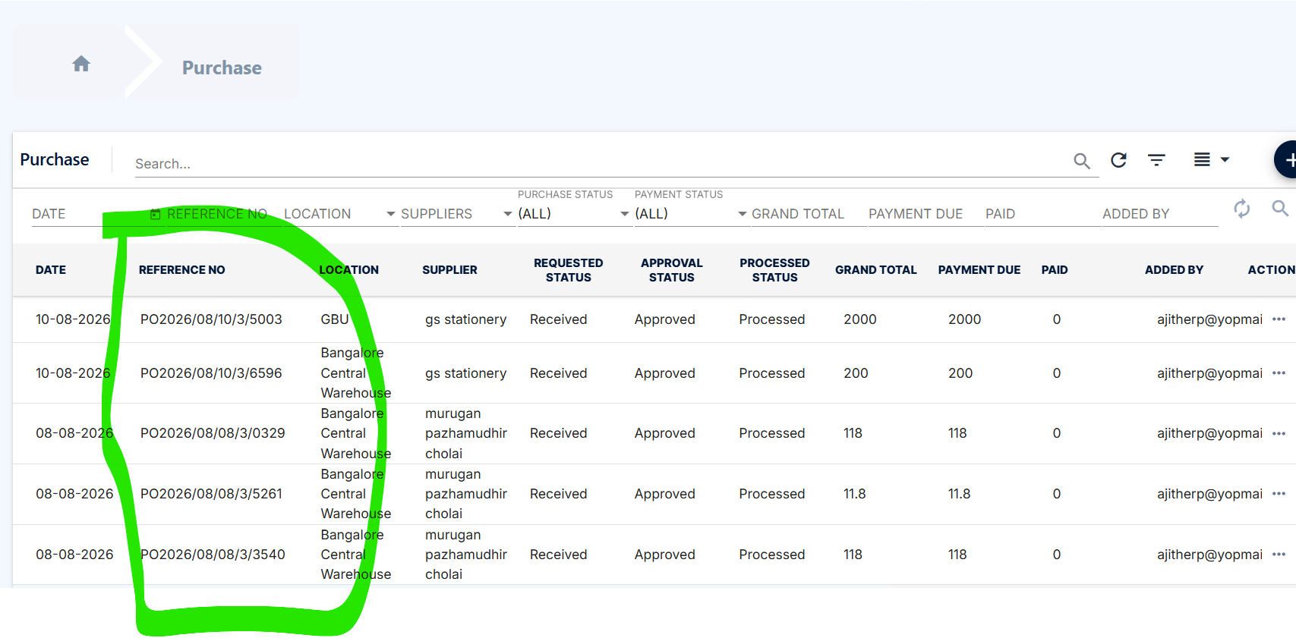This screenshot has height=638, width=1296.
Task: Sort by REFERENCE NO column header
Action: pyautogui.click(x=182, y=270)
